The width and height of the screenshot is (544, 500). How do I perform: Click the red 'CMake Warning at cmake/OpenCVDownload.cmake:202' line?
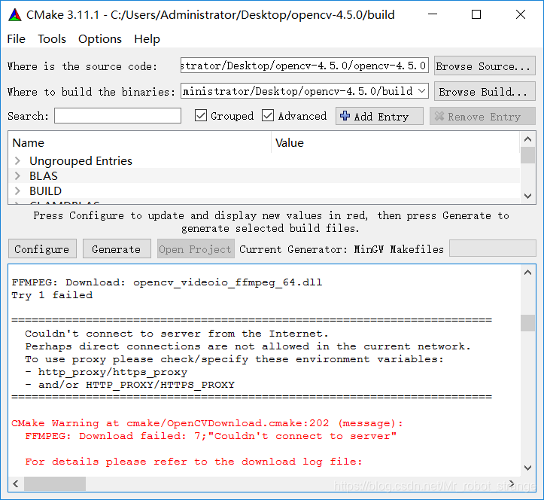point(207,423)
